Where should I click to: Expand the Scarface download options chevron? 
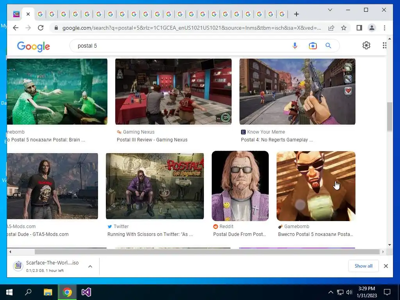click(90, 266)
